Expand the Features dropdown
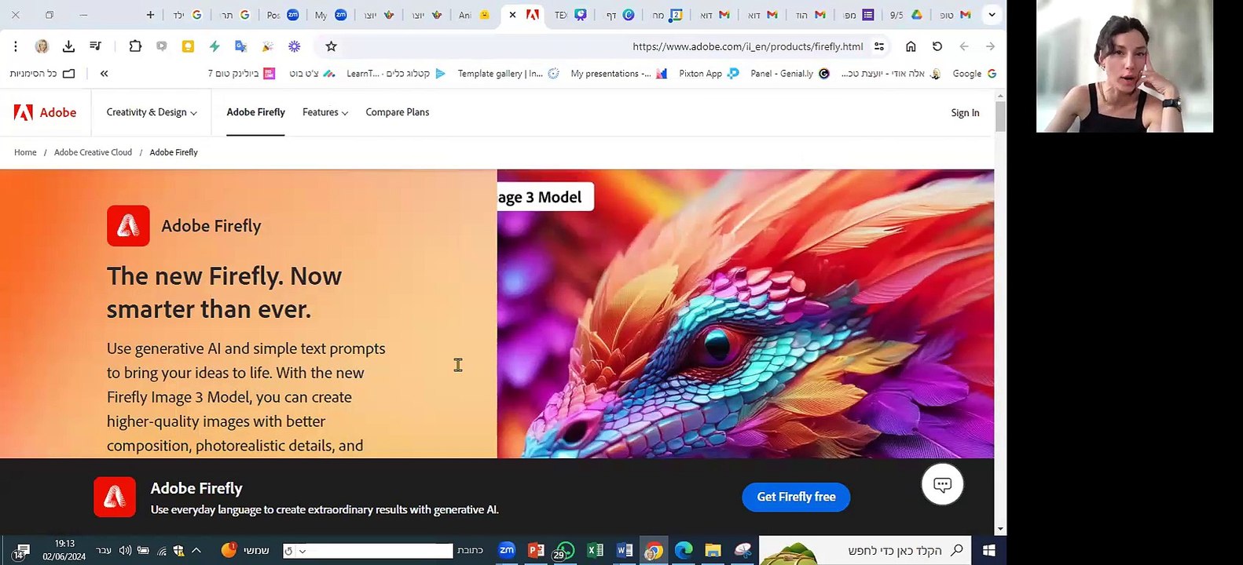This screenshot has width=1243, height=565. tap(325, 112)
